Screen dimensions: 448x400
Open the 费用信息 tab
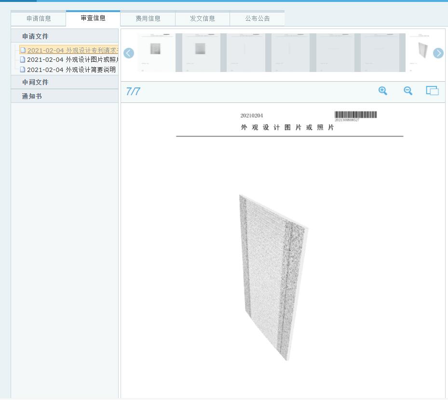coord(148,19)
